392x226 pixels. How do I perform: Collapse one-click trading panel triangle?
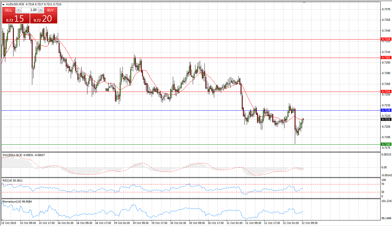click(3, 4)
